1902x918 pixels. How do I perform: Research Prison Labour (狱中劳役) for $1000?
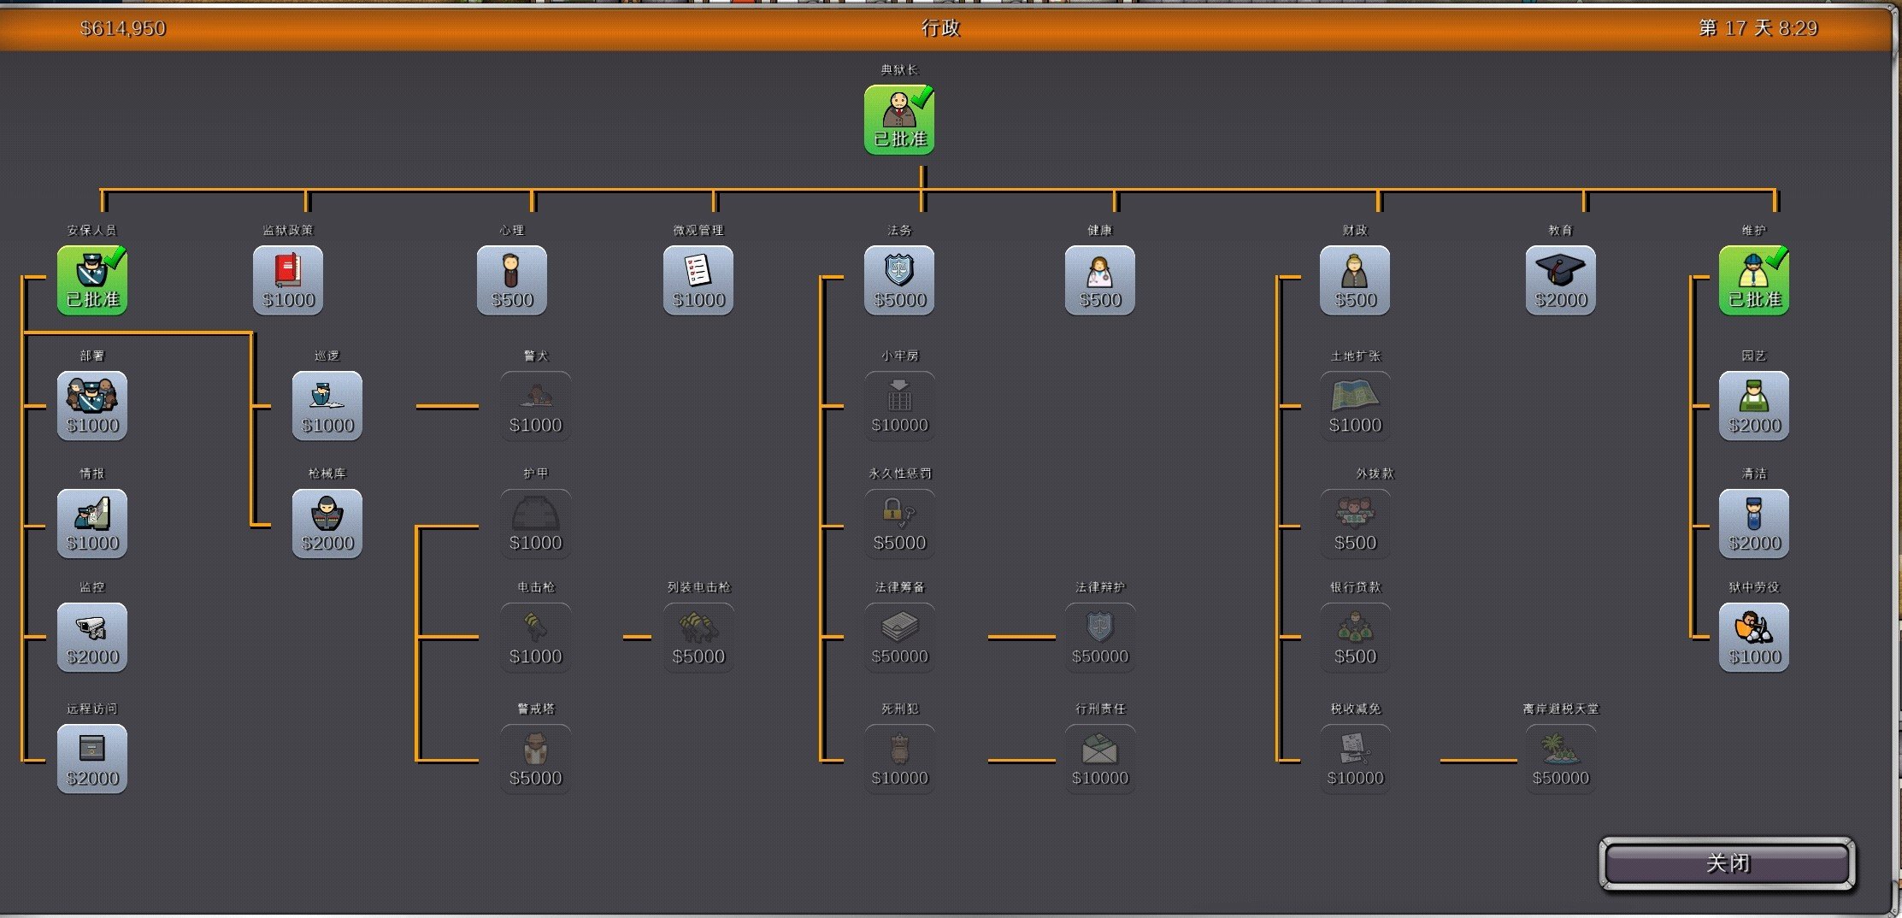1753,638
